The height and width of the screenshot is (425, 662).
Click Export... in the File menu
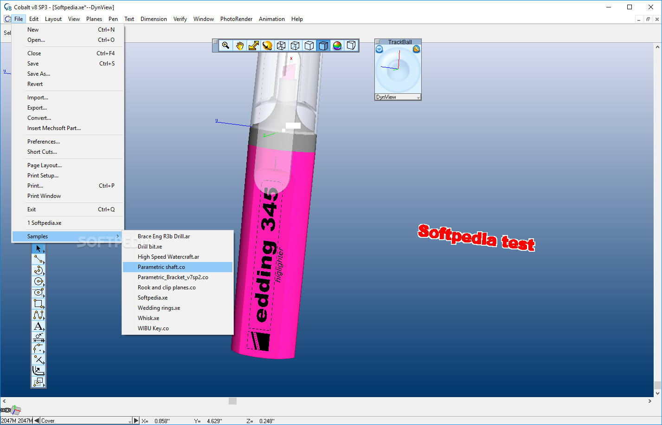pyautogui.click(x=68, y=108)
